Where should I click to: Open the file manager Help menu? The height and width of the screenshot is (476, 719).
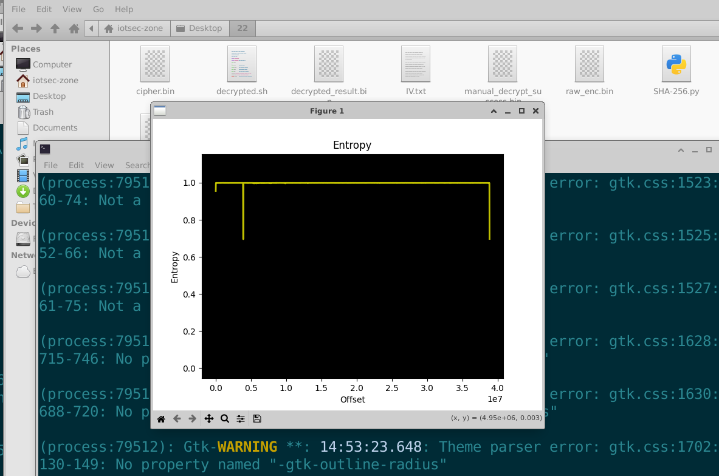[x=124, y=9]
